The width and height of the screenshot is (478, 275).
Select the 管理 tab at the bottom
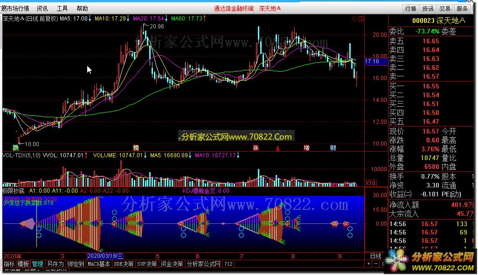click(37, 264)
